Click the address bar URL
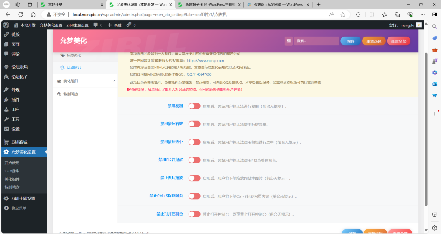441x234 pixels. coord(149,15)
